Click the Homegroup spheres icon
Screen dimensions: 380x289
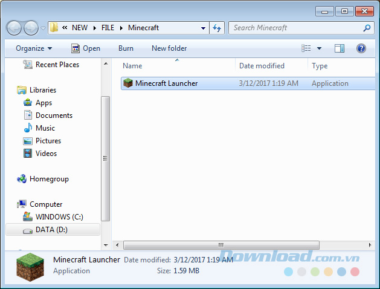22,179
